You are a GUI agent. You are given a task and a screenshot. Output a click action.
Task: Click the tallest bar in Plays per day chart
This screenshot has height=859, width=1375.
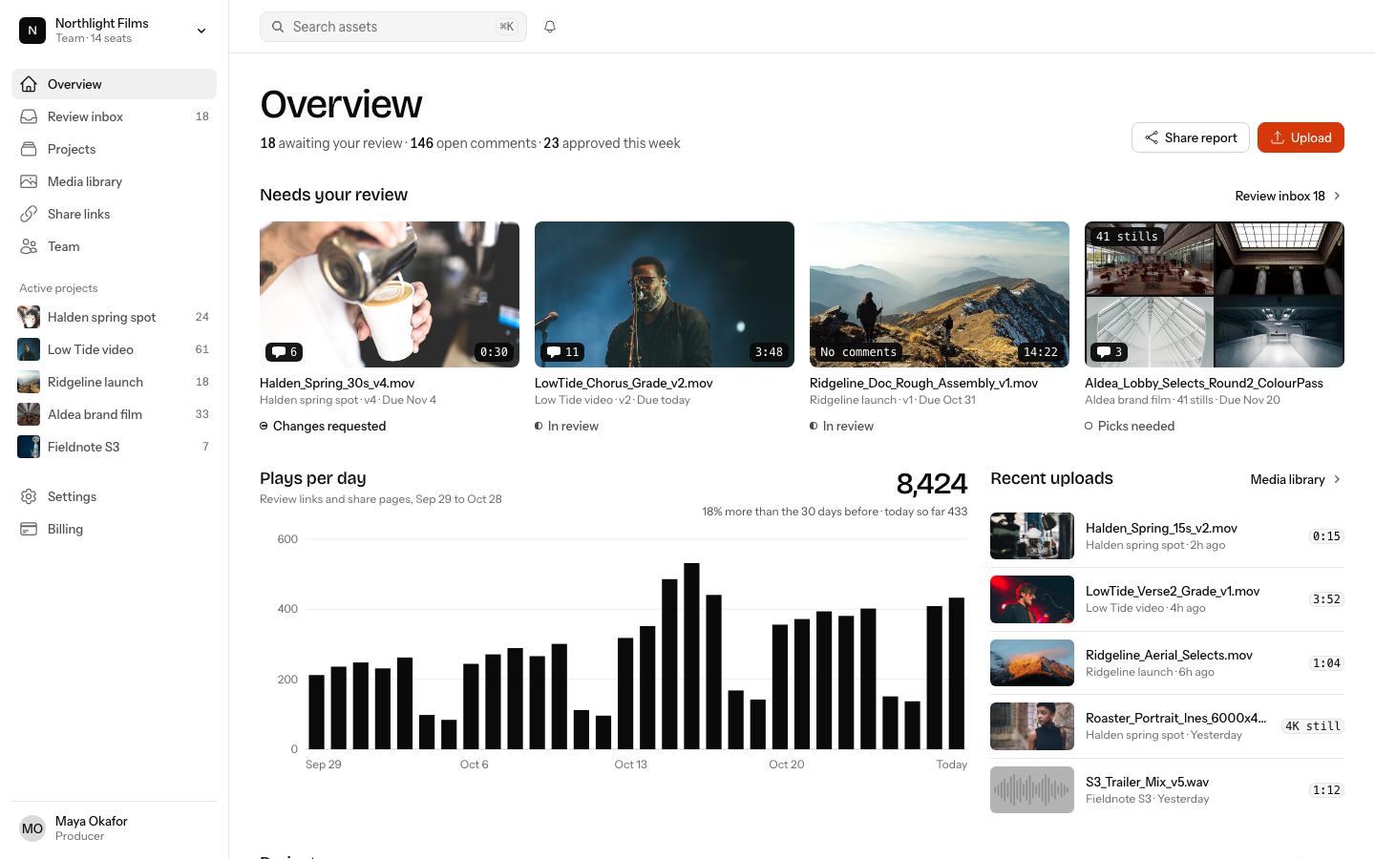point(692,656)
